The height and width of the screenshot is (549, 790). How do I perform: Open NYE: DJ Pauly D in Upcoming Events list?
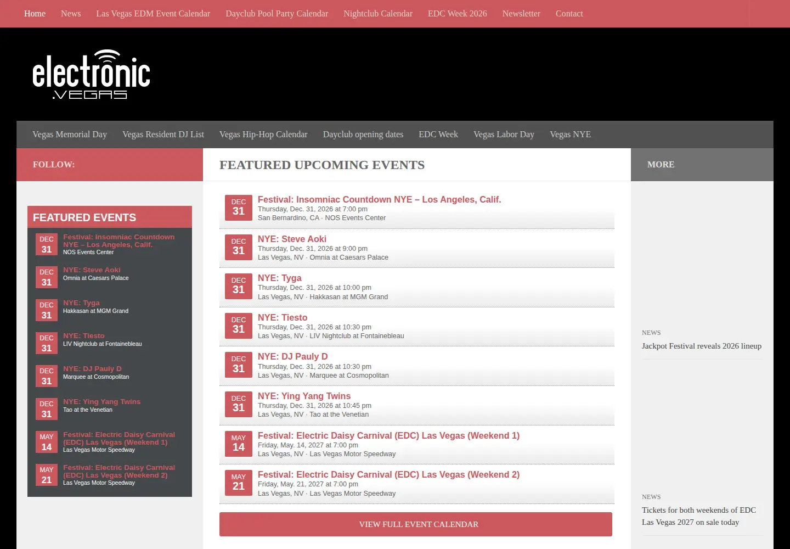tap(293, 357)
